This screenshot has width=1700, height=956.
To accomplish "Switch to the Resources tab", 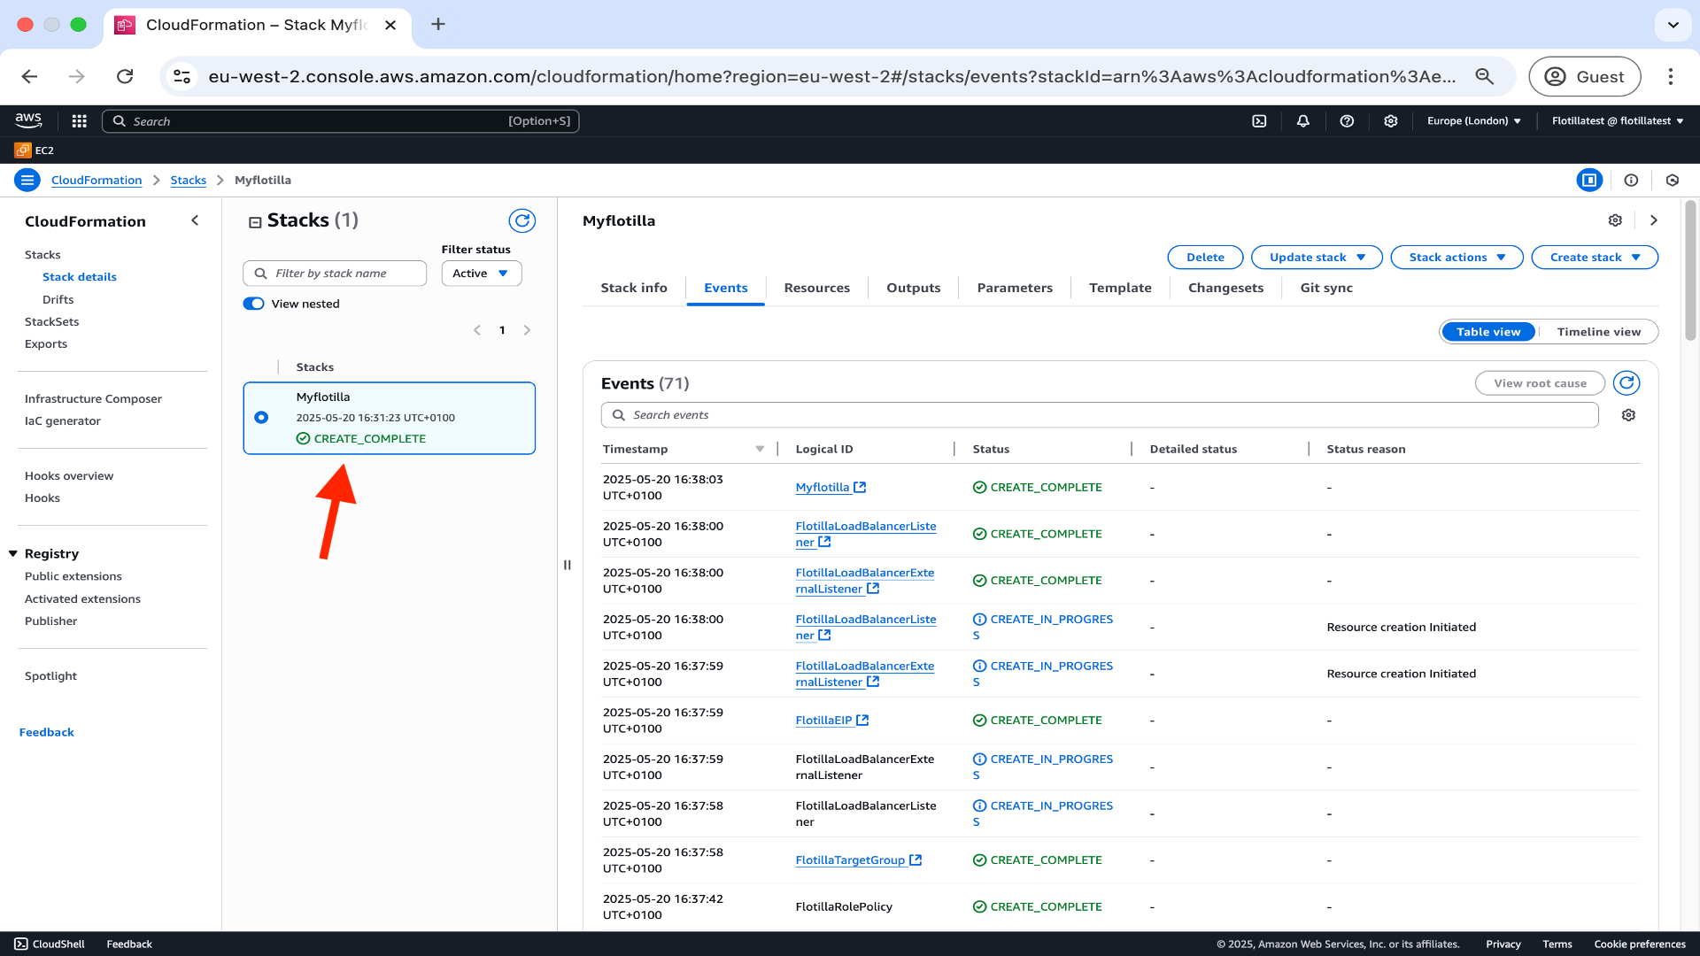I will (816, 288).
